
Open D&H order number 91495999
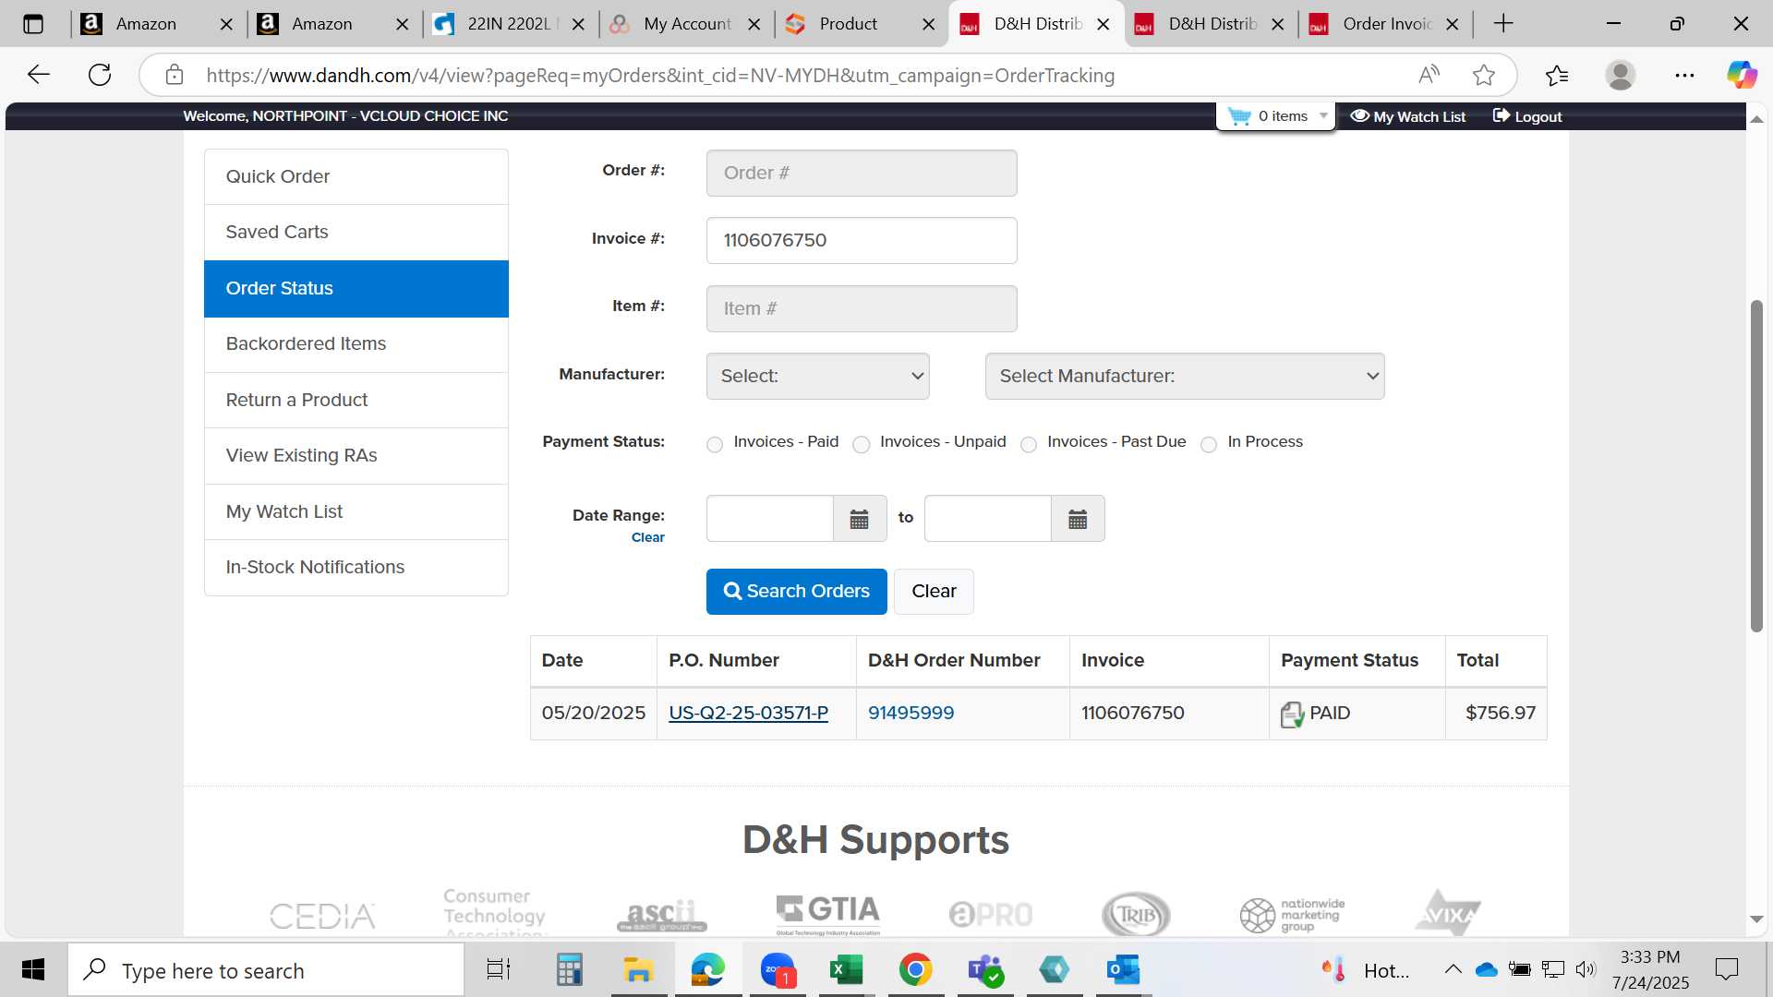coord(911,714)
